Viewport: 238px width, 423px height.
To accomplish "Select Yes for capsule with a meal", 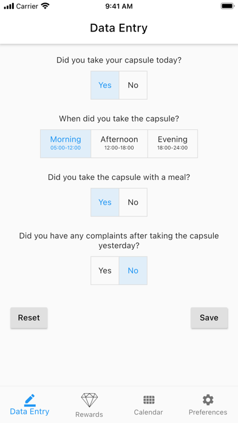I will tap(105, 202).
